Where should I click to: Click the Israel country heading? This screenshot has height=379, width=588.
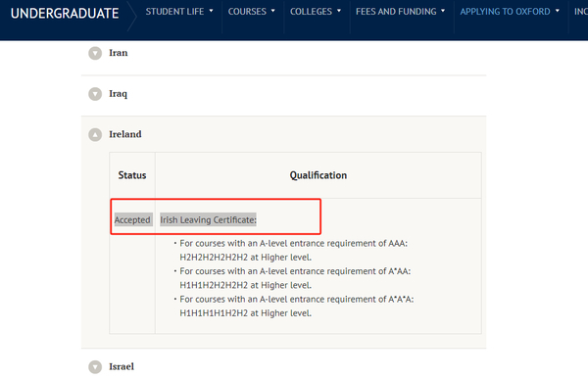click(x=122, y=366)
